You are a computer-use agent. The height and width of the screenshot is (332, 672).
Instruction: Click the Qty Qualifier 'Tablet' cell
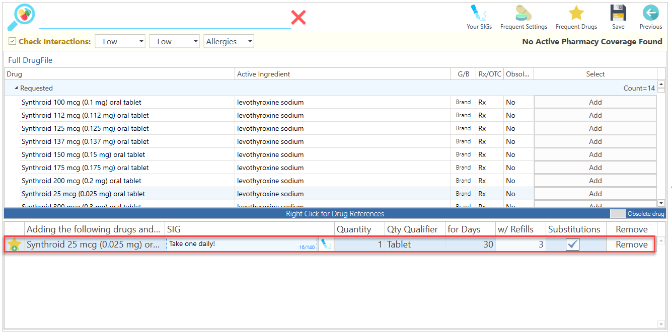pos(415,244)
